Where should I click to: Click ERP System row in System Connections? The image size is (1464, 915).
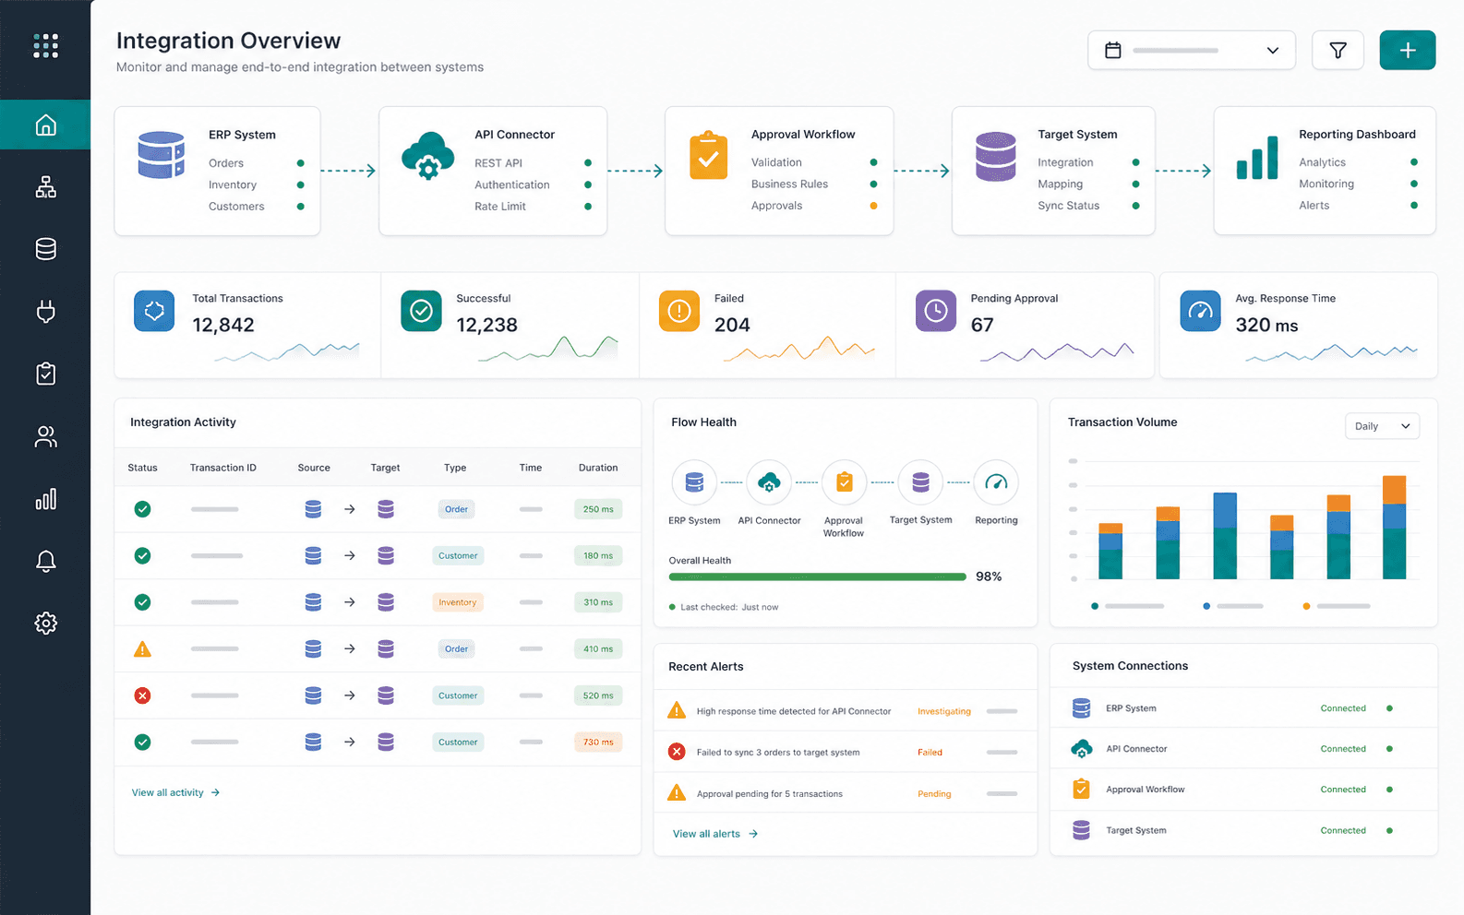point(1243,708)
